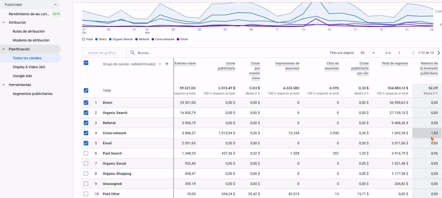
Task: Collapse the Atribución tree section
Action: click(x=4, y=23)
